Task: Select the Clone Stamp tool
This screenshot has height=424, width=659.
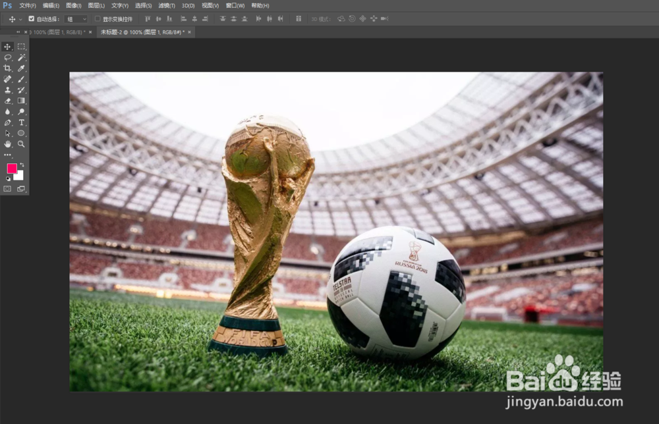Action: [x=7, y=90]
